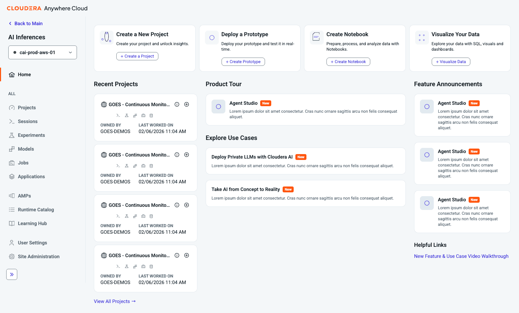Click Agent Studio icon in Product Tour
Image resolution: width=519 pixels, height=313 pixels.
click(218, 107)
